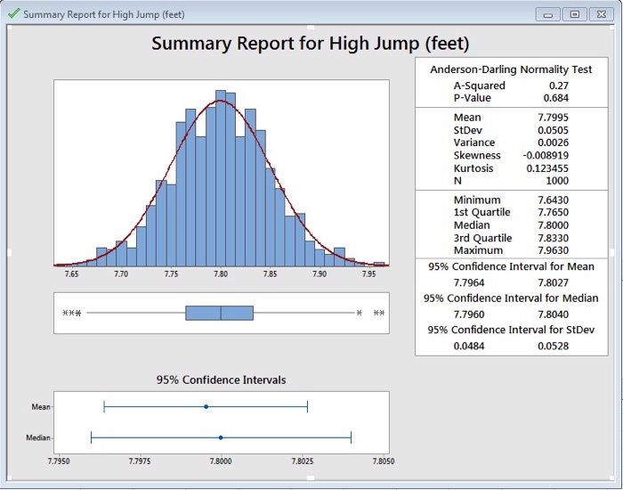Screen dimensions: 623x490
Task: Close the Summary Report graph window
Action: tap(600, 14)
